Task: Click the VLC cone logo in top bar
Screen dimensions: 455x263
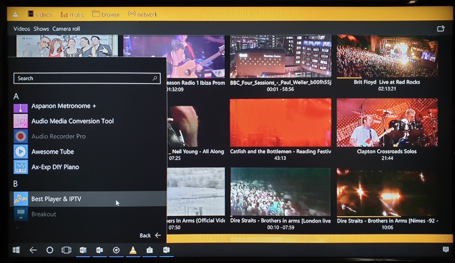Action: [x=15, y=14]
